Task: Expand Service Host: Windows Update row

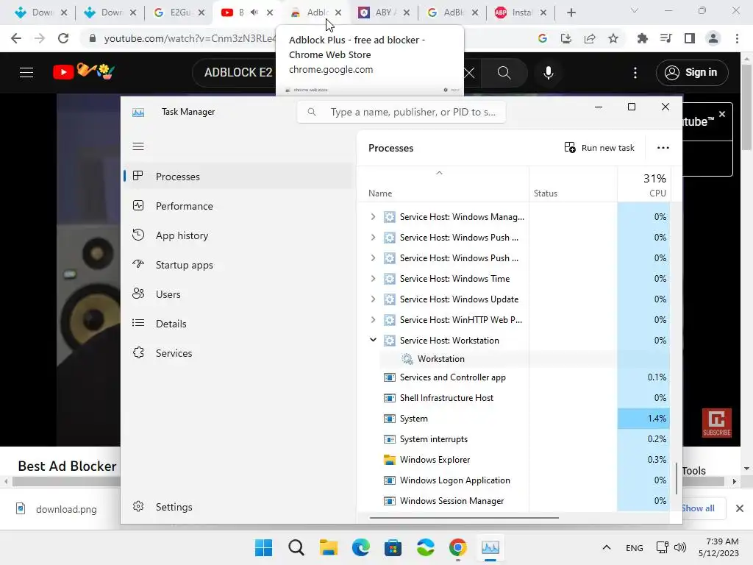Action: click(373, 299)
